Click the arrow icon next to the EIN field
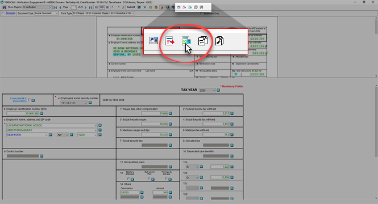Image resolution: width=378 pixels, height=204 pixels. tap(41, 113)
